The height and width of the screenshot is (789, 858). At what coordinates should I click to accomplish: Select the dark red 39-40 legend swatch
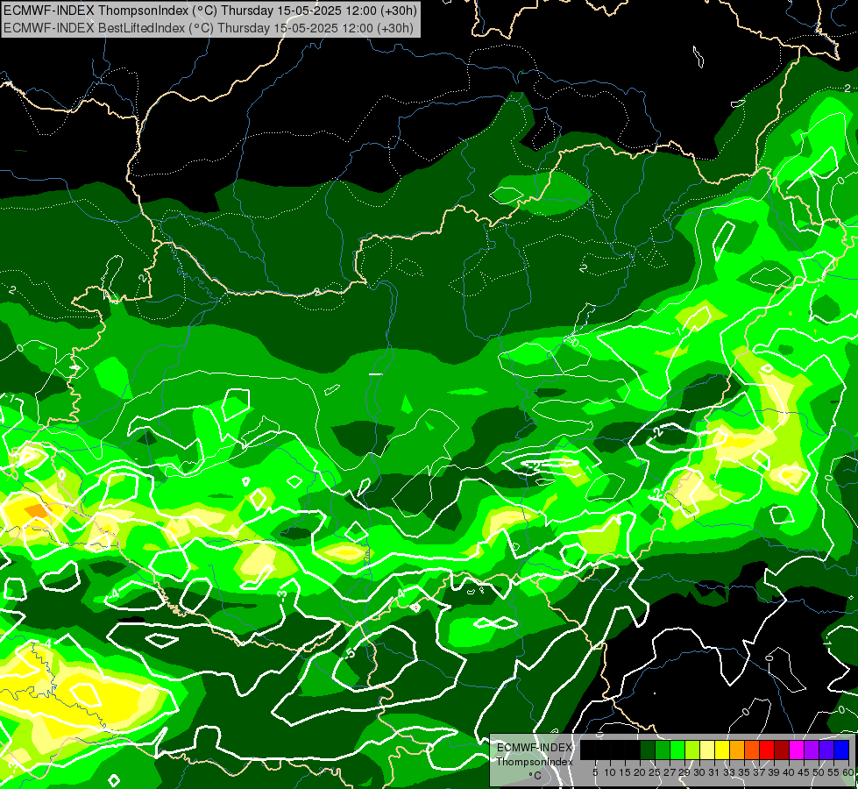click(782, 750)
